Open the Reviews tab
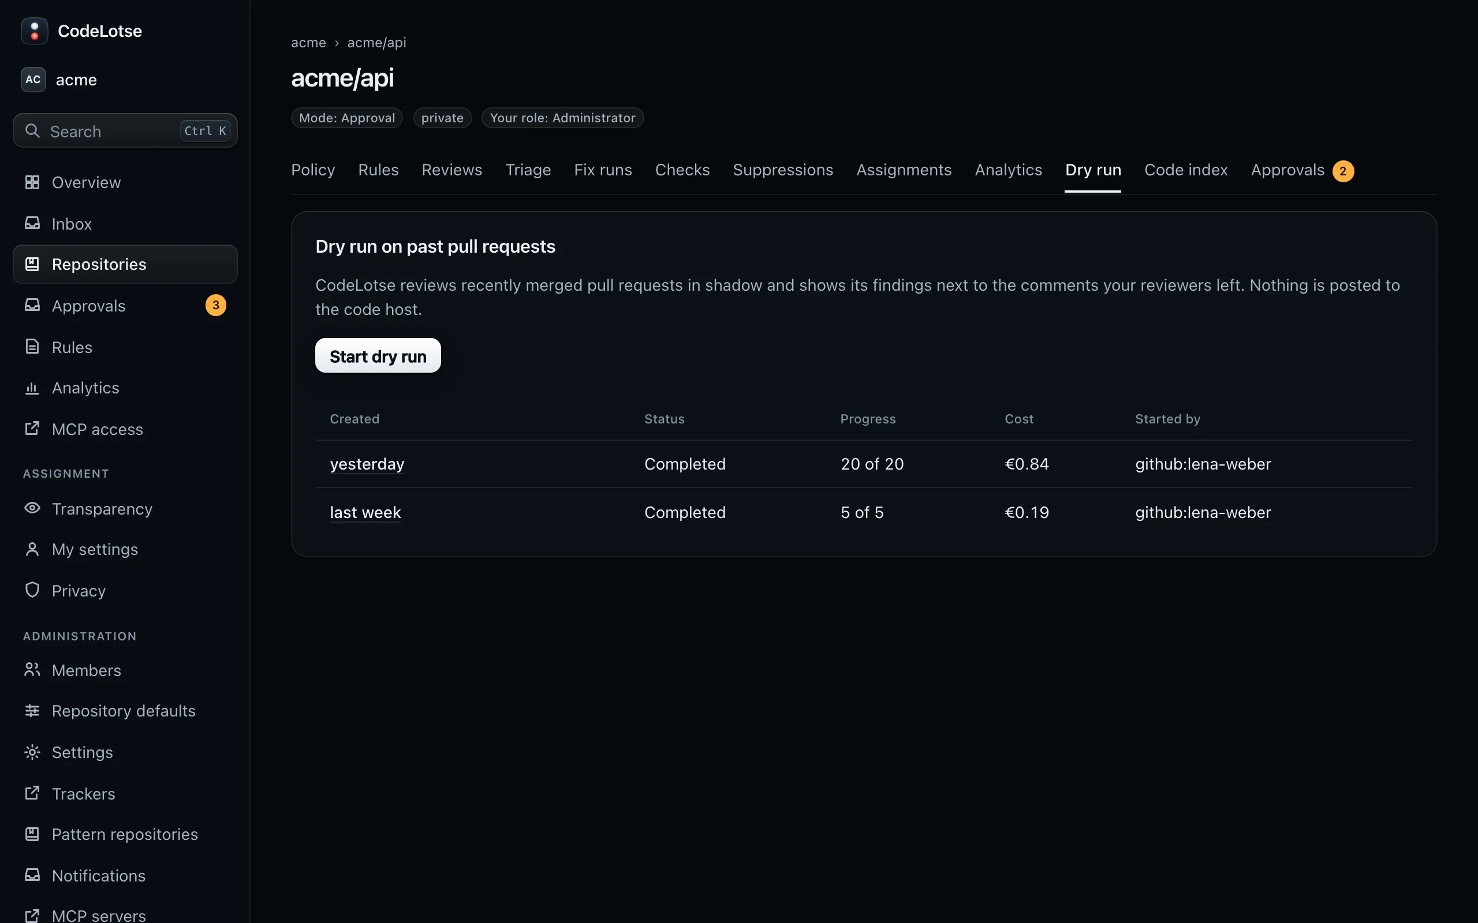Image resolution: width=1478 pixels, height=923 pixels. [452, 170]
